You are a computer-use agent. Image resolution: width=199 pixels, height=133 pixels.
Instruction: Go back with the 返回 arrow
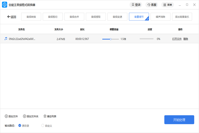pyautogui.click(x=12, y=17)
